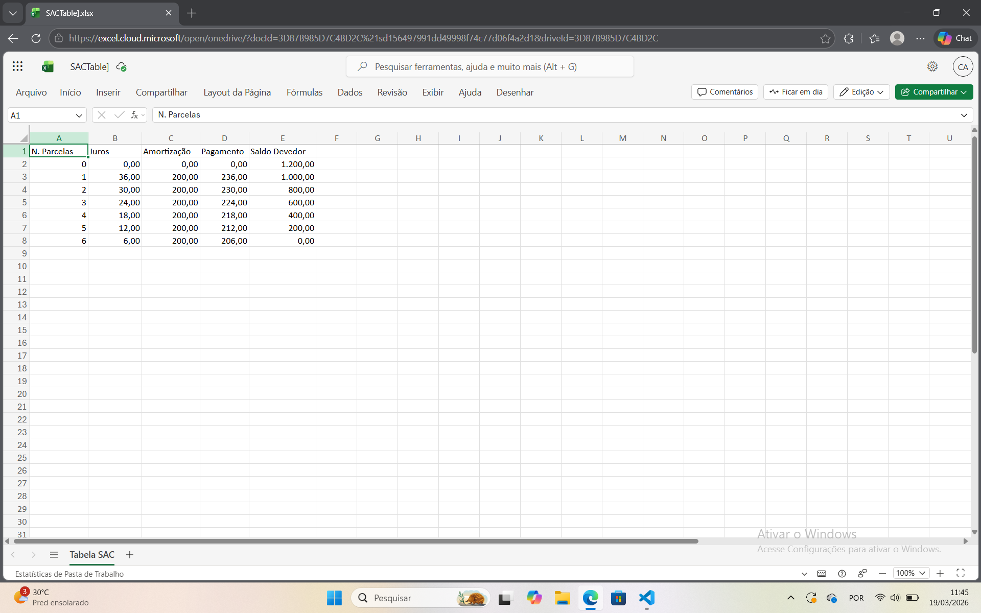
Task: Click the Ficar em dia button
Action: click(796, 92)
